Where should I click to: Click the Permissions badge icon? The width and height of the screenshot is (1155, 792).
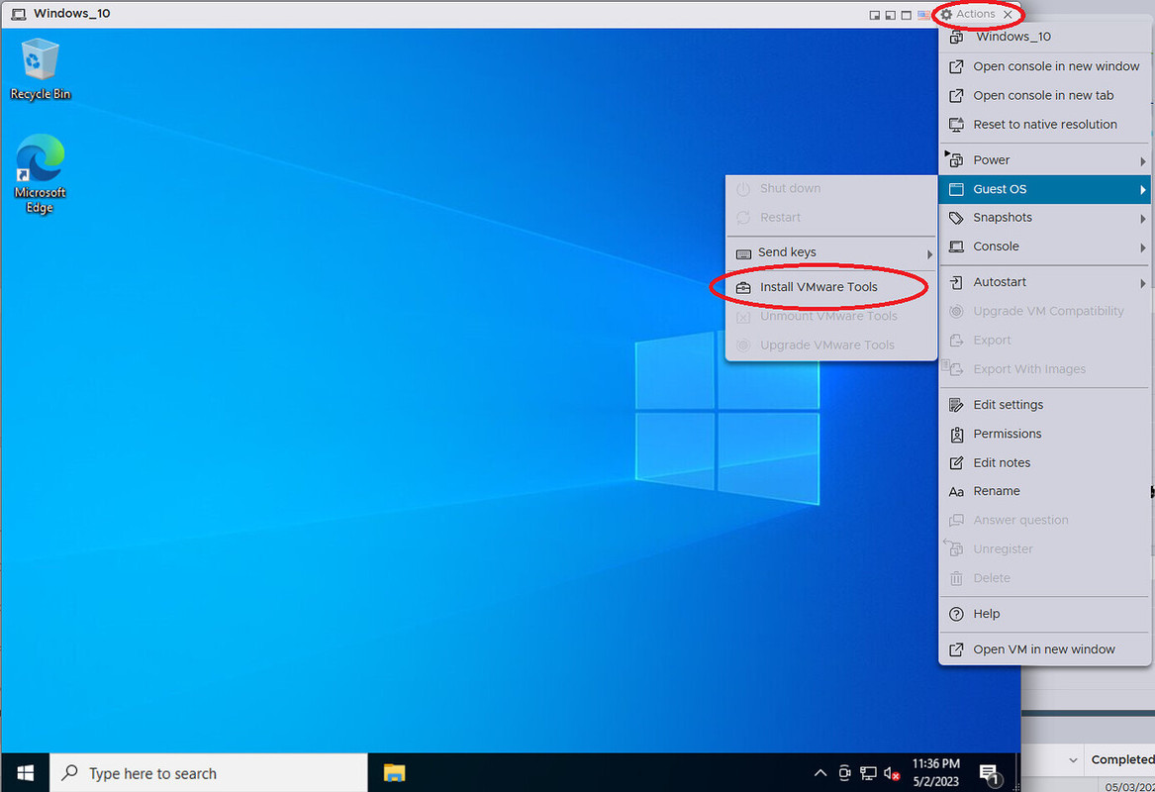(x=956, y=435)
